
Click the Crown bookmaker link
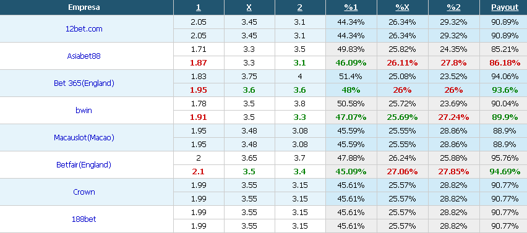84,192
